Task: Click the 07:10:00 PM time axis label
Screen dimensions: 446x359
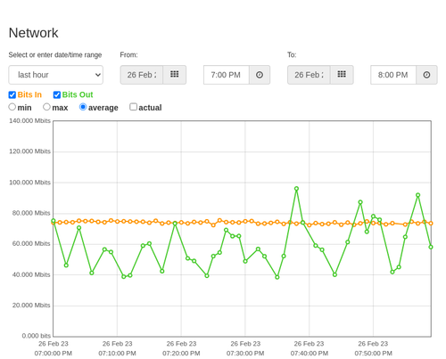Action: point(117,354)
